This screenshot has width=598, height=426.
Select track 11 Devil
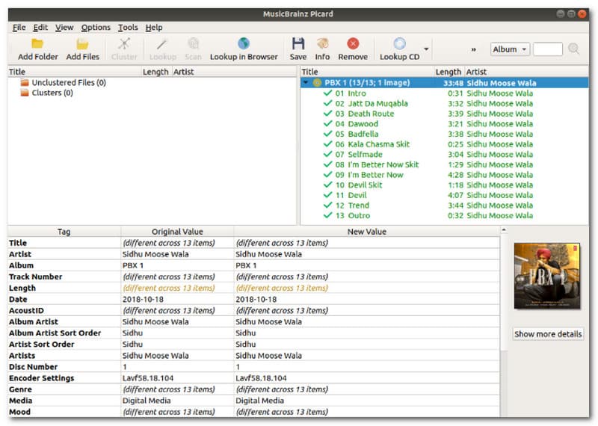point(444,195)
